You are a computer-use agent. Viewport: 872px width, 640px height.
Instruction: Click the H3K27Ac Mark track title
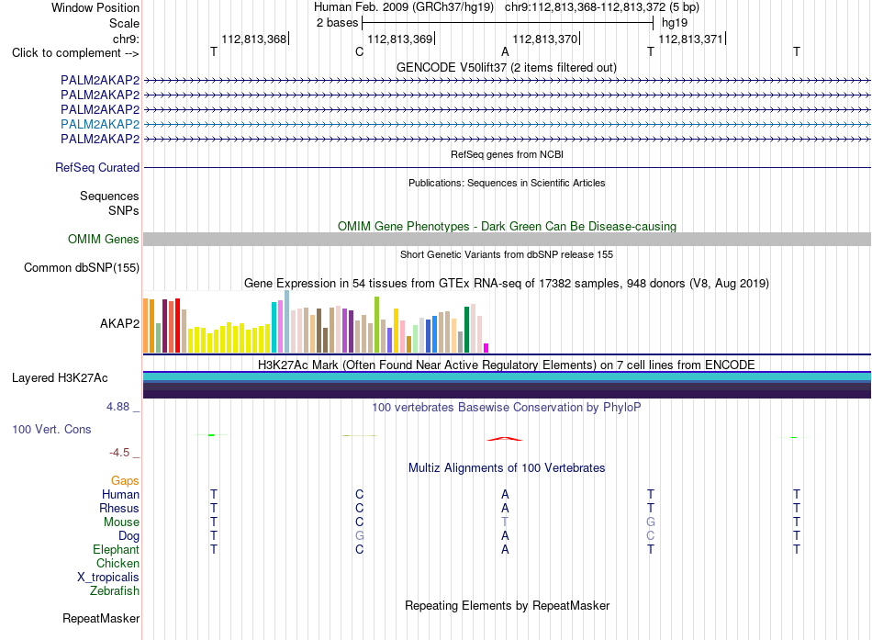507,365
